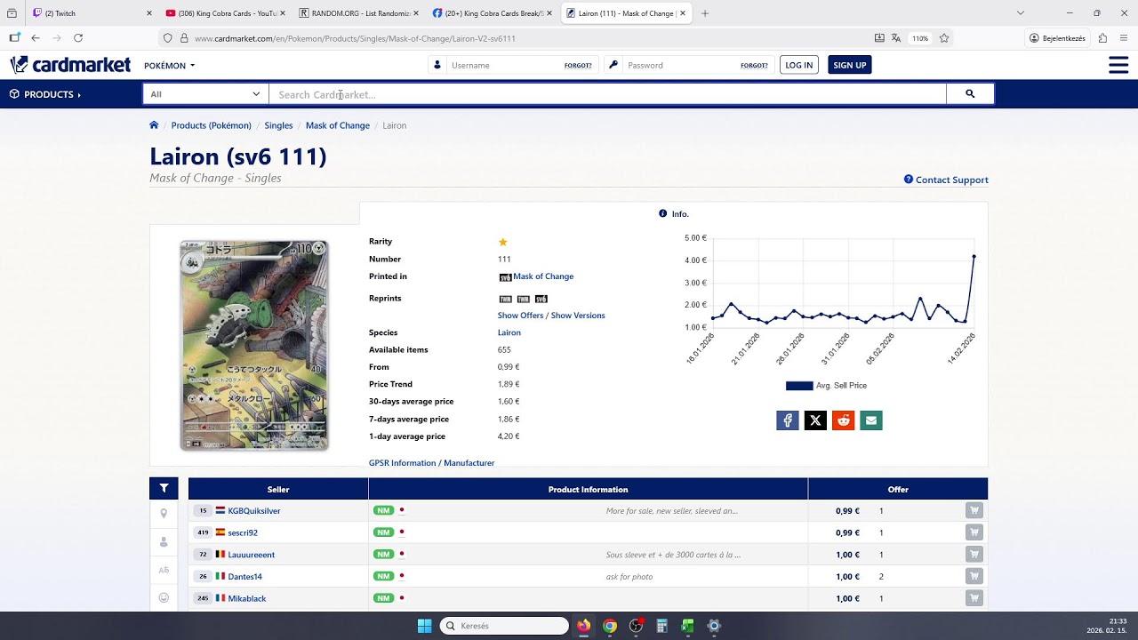
Task: Open Windows Start menu
Action: (x=424, y=626)
